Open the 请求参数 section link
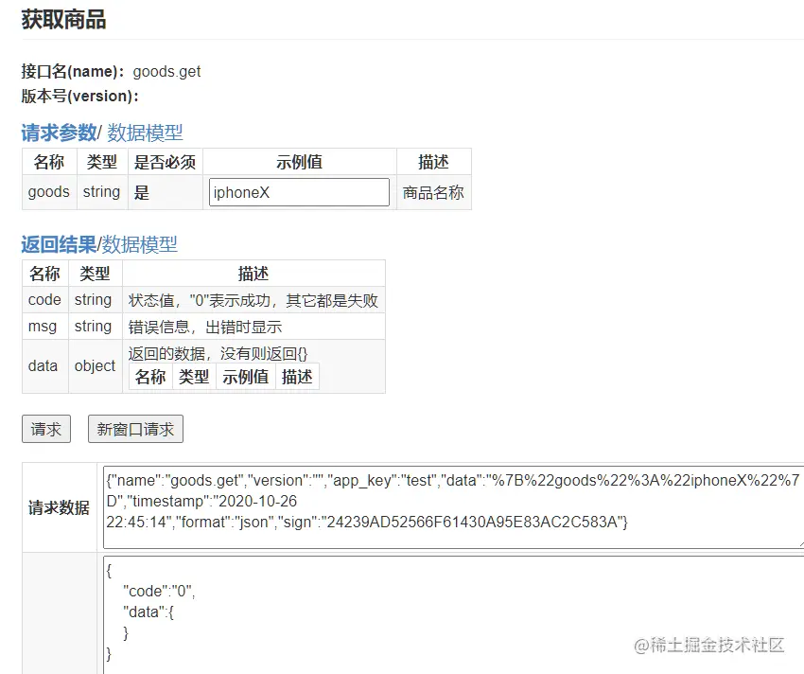Image resolution: width=804 pixels, height=674 pixels. point(59,133)
